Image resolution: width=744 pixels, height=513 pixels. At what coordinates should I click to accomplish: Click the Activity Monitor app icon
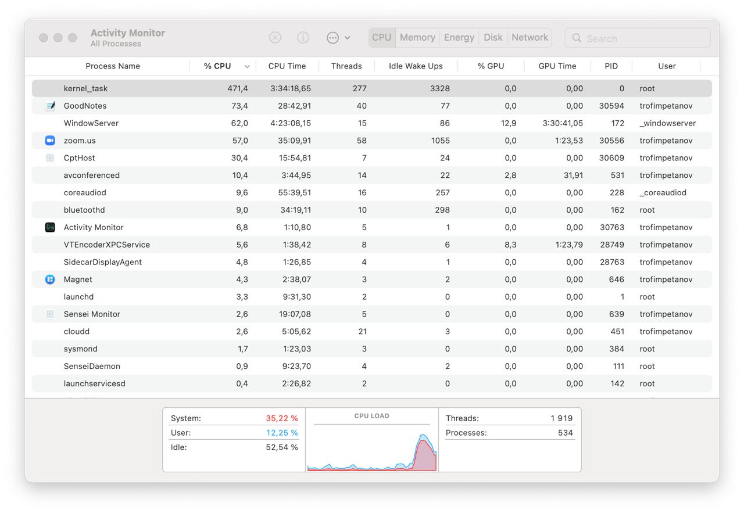[x=50, y=227]
